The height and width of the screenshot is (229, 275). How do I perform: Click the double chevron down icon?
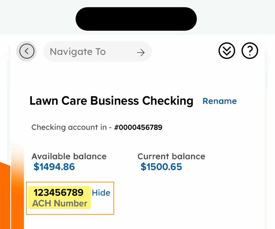[227, 51]
